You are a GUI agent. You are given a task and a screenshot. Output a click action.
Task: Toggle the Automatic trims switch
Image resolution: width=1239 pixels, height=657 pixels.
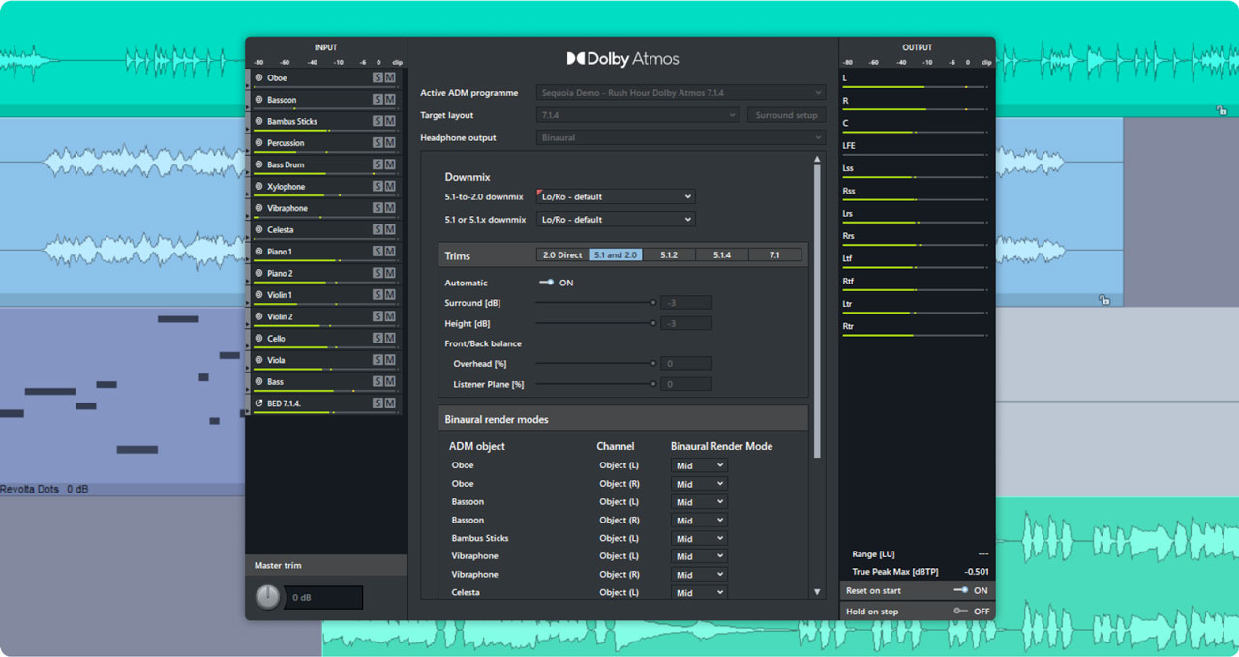coord(547,283)
